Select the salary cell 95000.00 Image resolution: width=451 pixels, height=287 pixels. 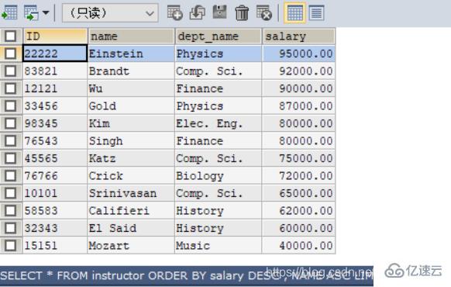pos(299,54)
